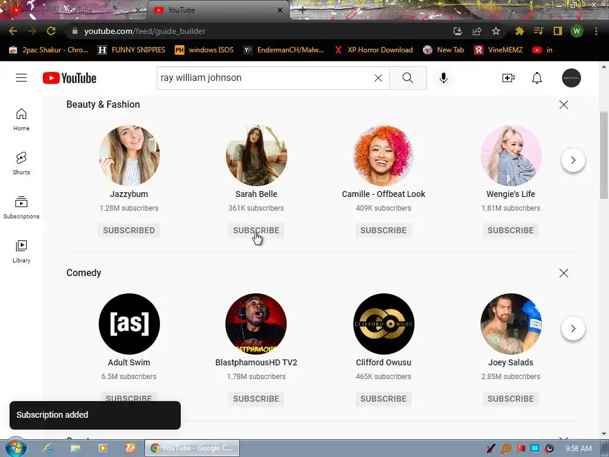Open media control icon in toolbar
609x457 pixels.
538,31
